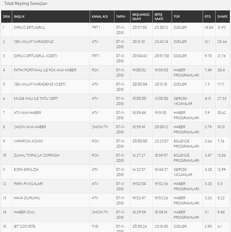Click the end time 23:18:45
The image size is (231, 232).
coord(161,226)
